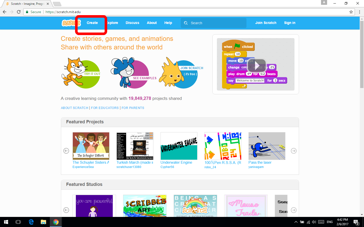The height and width of the screenshot is (227, 364).
Task: Open the you are powerful studio thumbnail
Action: (x=94, y=206)
